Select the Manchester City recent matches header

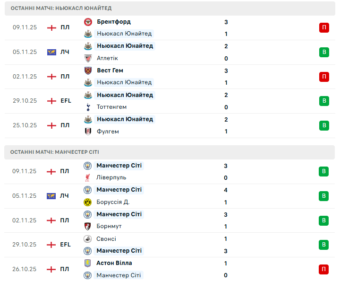click(55, 152)
